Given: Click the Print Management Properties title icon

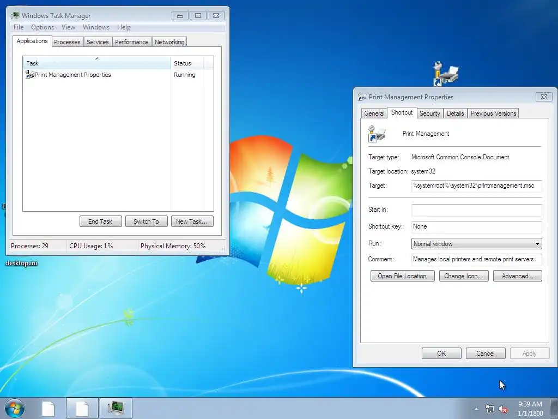Looking at the screenshot, I should click(x=362, y=97).
